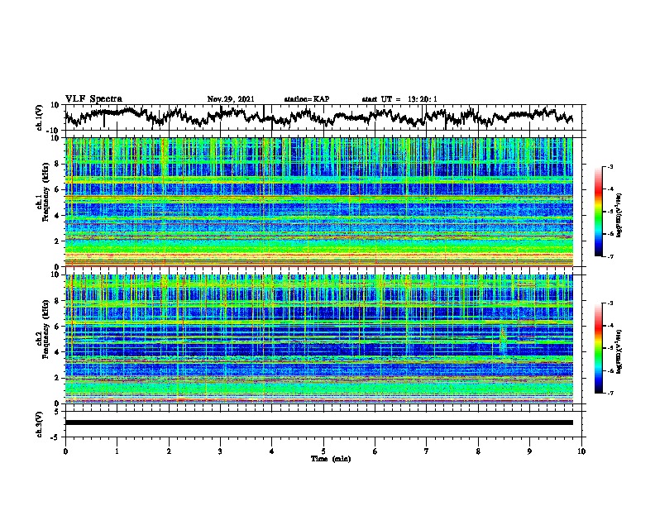This screenshot has width=655, height=506.
Task: Click the ch.1 spectrogram panel
Action: click(x=318, y=202)
